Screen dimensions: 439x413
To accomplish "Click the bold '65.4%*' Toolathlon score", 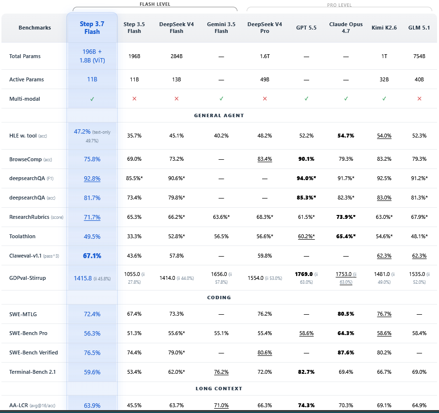I will click(x=346, y=236).
